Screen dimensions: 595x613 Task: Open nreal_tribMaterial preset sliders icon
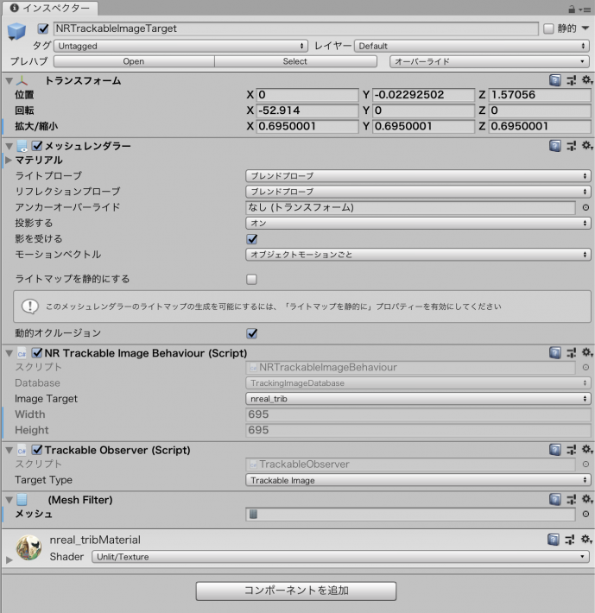pos(570,540)
